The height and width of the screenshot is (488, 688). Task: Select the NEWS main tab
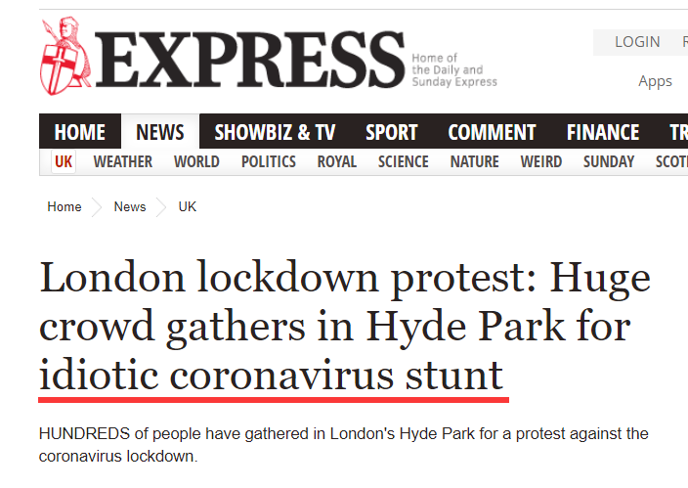click(x=160, y=132)
